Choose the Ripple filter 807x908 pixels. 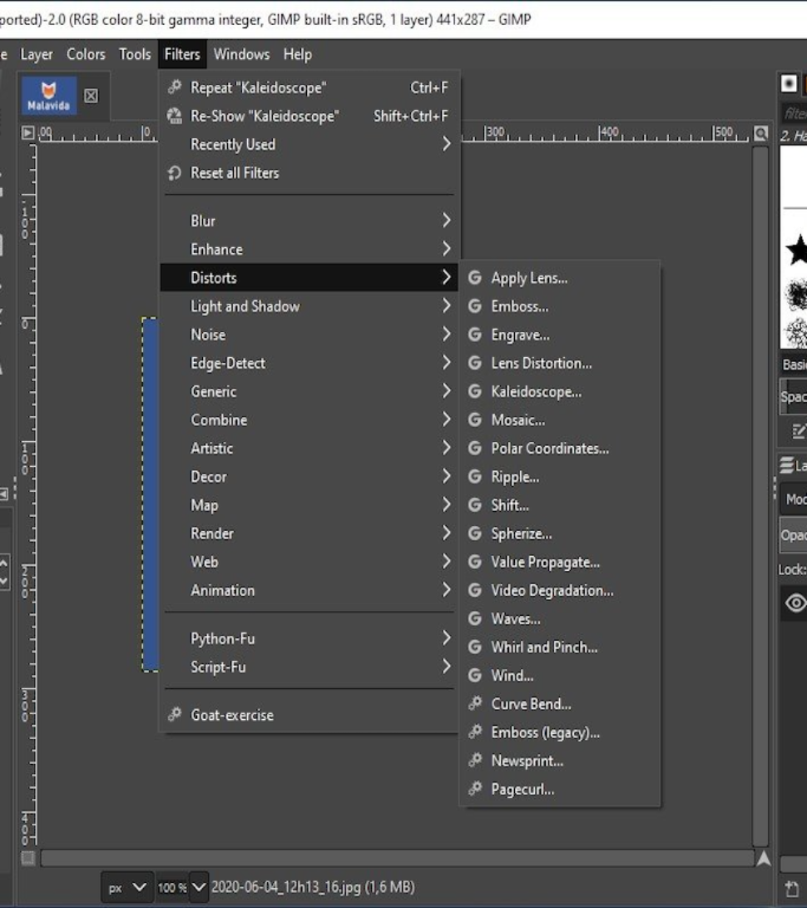pyautogui.click(x=560, y=476)
